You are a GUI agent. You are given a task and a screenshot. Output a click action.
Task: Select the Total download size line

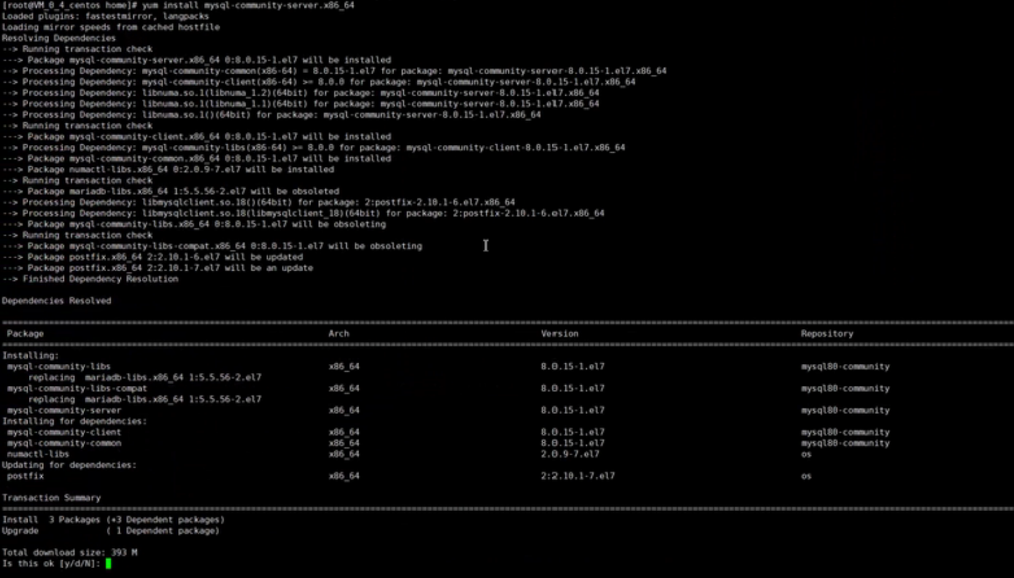coord(69,552)
